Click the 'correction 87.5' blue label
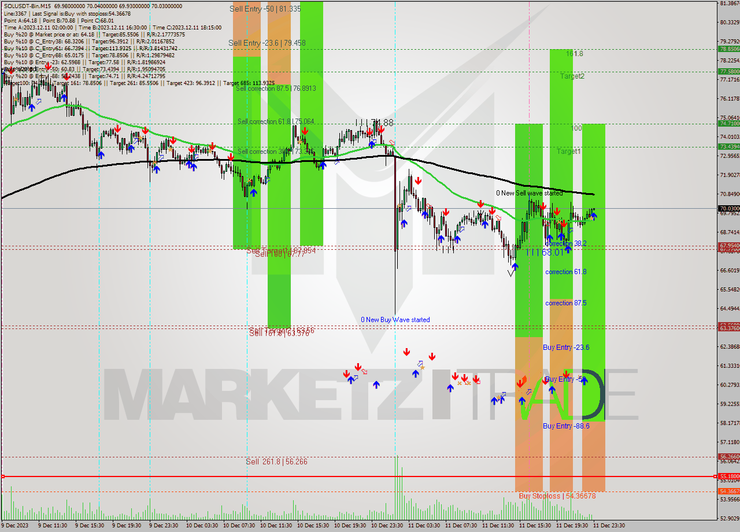 566,303
